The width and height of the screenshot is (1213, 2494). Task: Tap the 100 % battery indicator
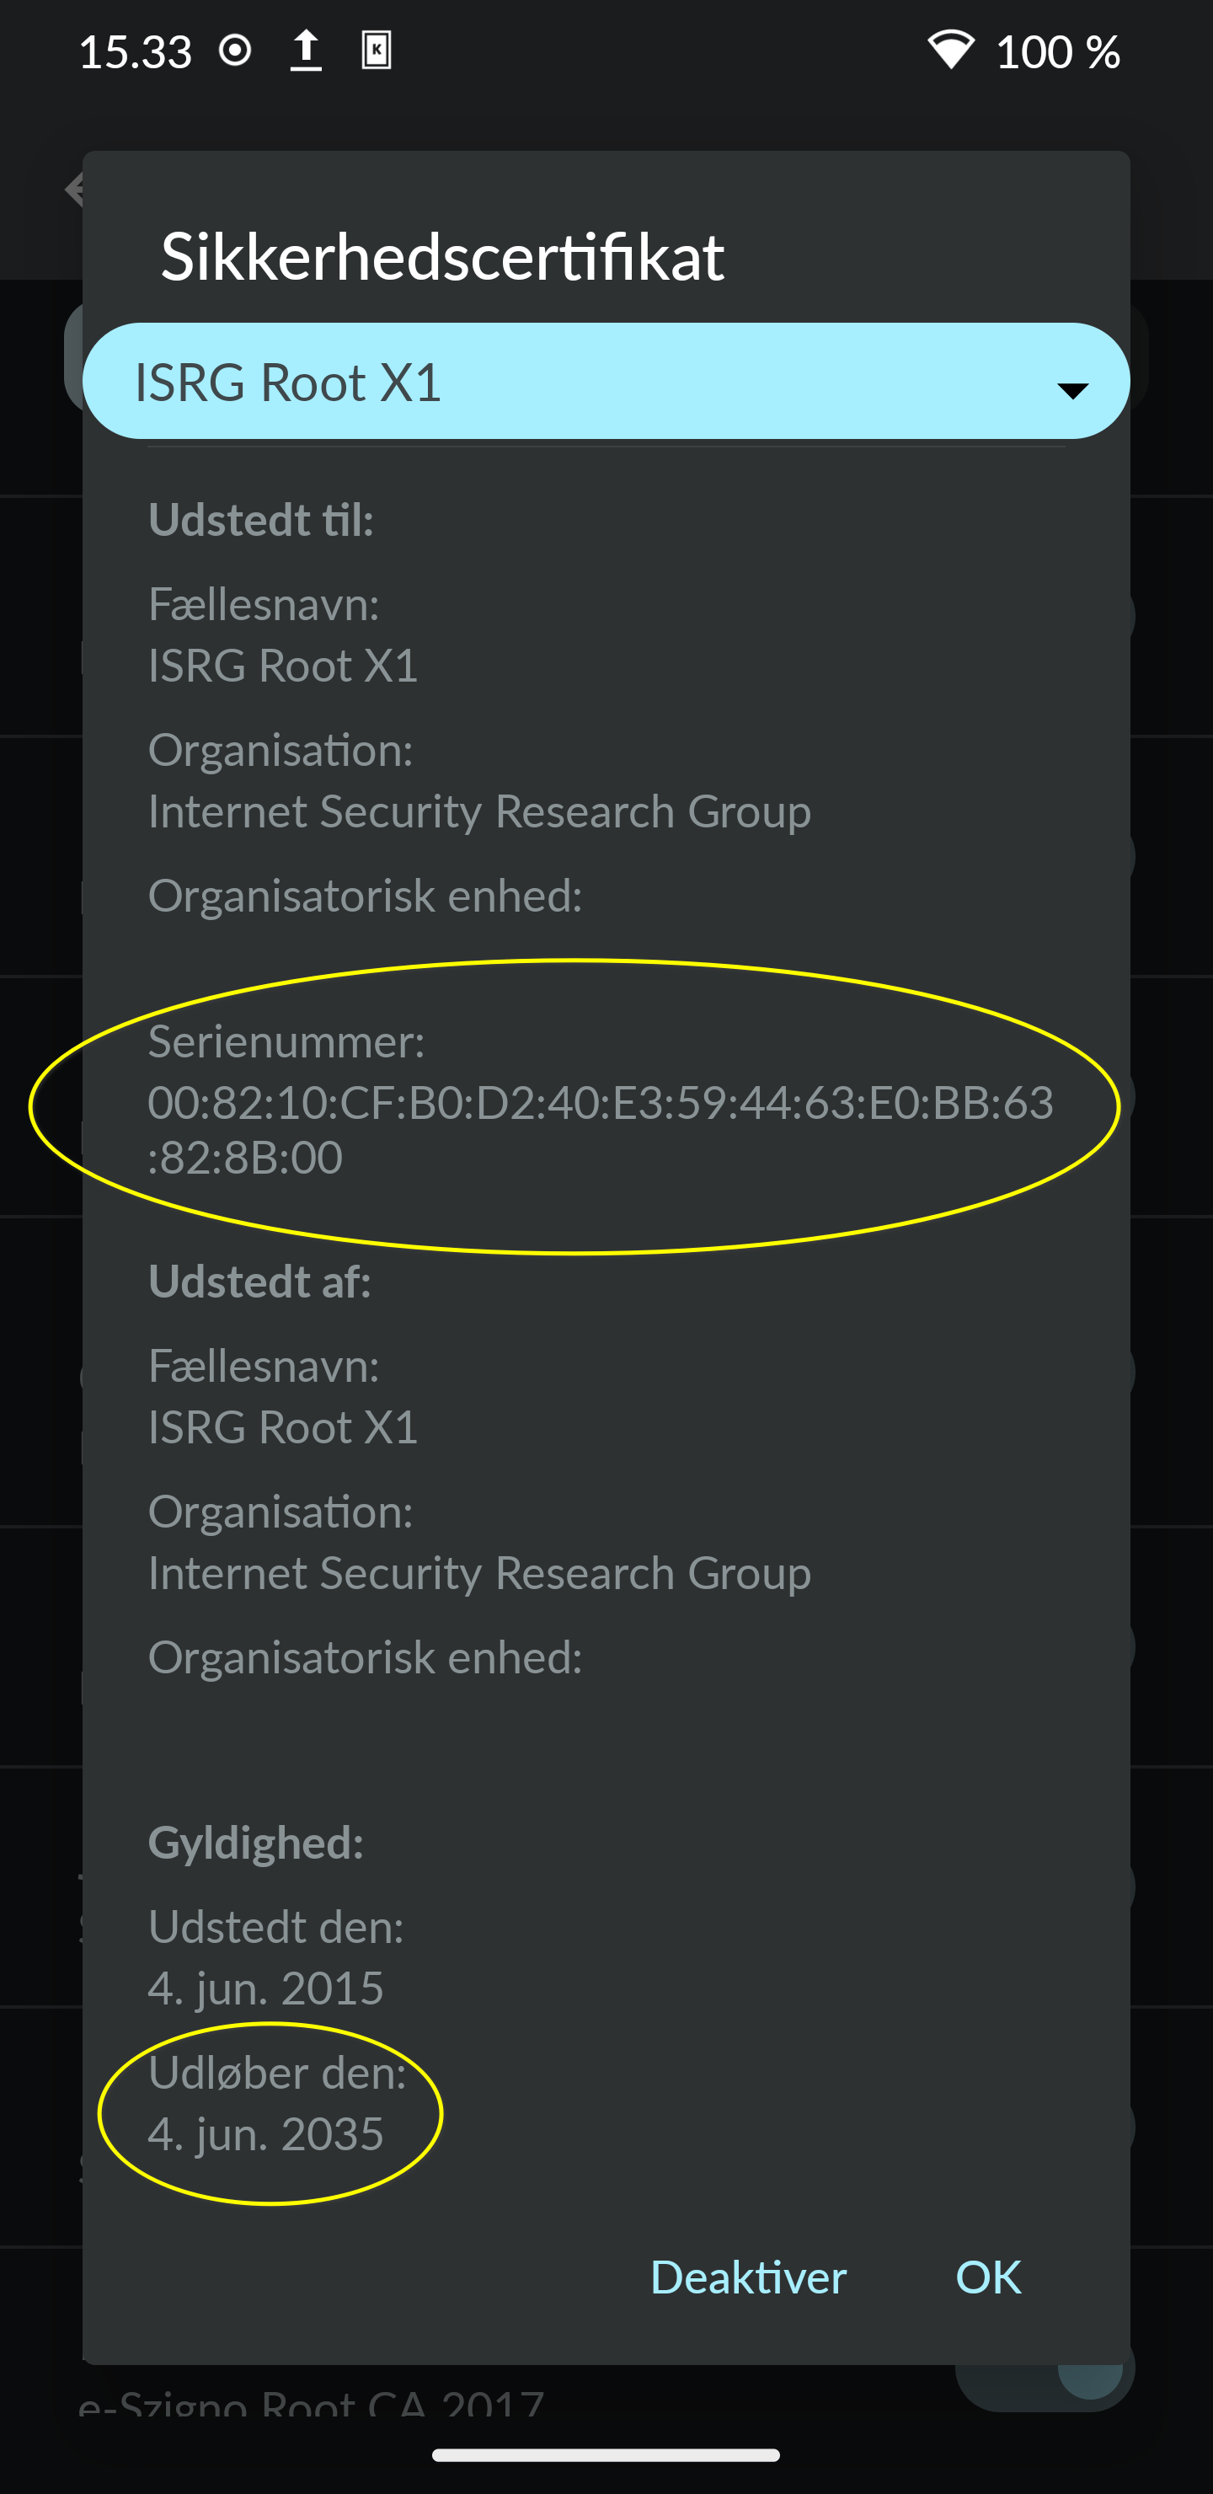point(1058,52)
